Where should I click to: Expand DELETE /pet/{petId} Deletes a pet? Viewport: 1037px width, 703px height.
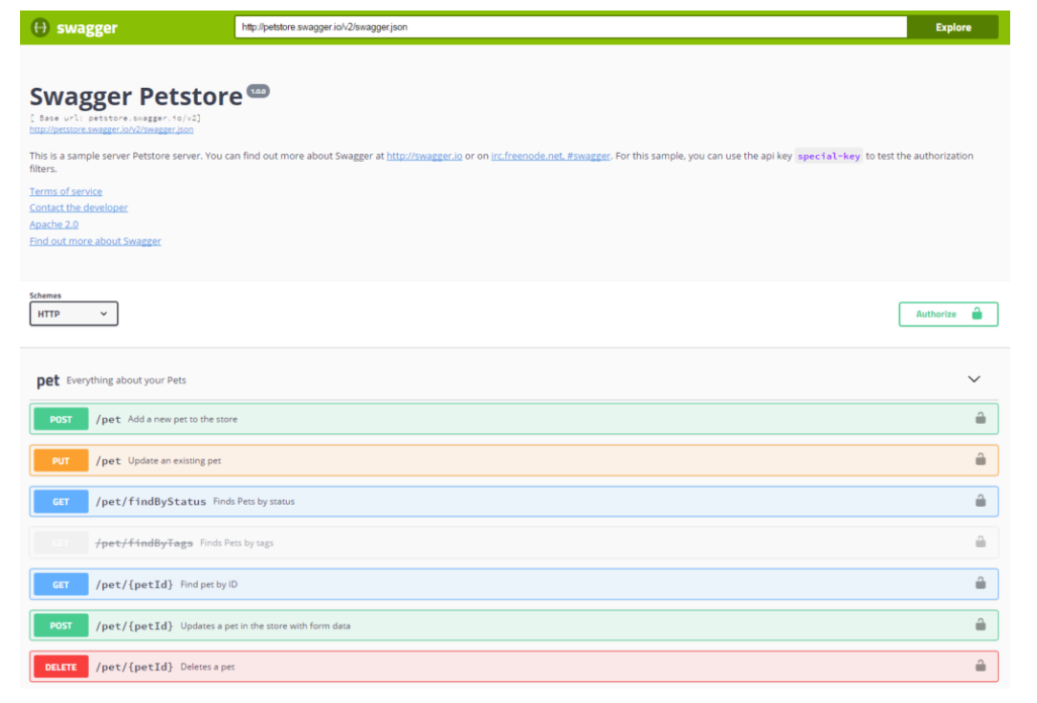(x=514, y=667)
